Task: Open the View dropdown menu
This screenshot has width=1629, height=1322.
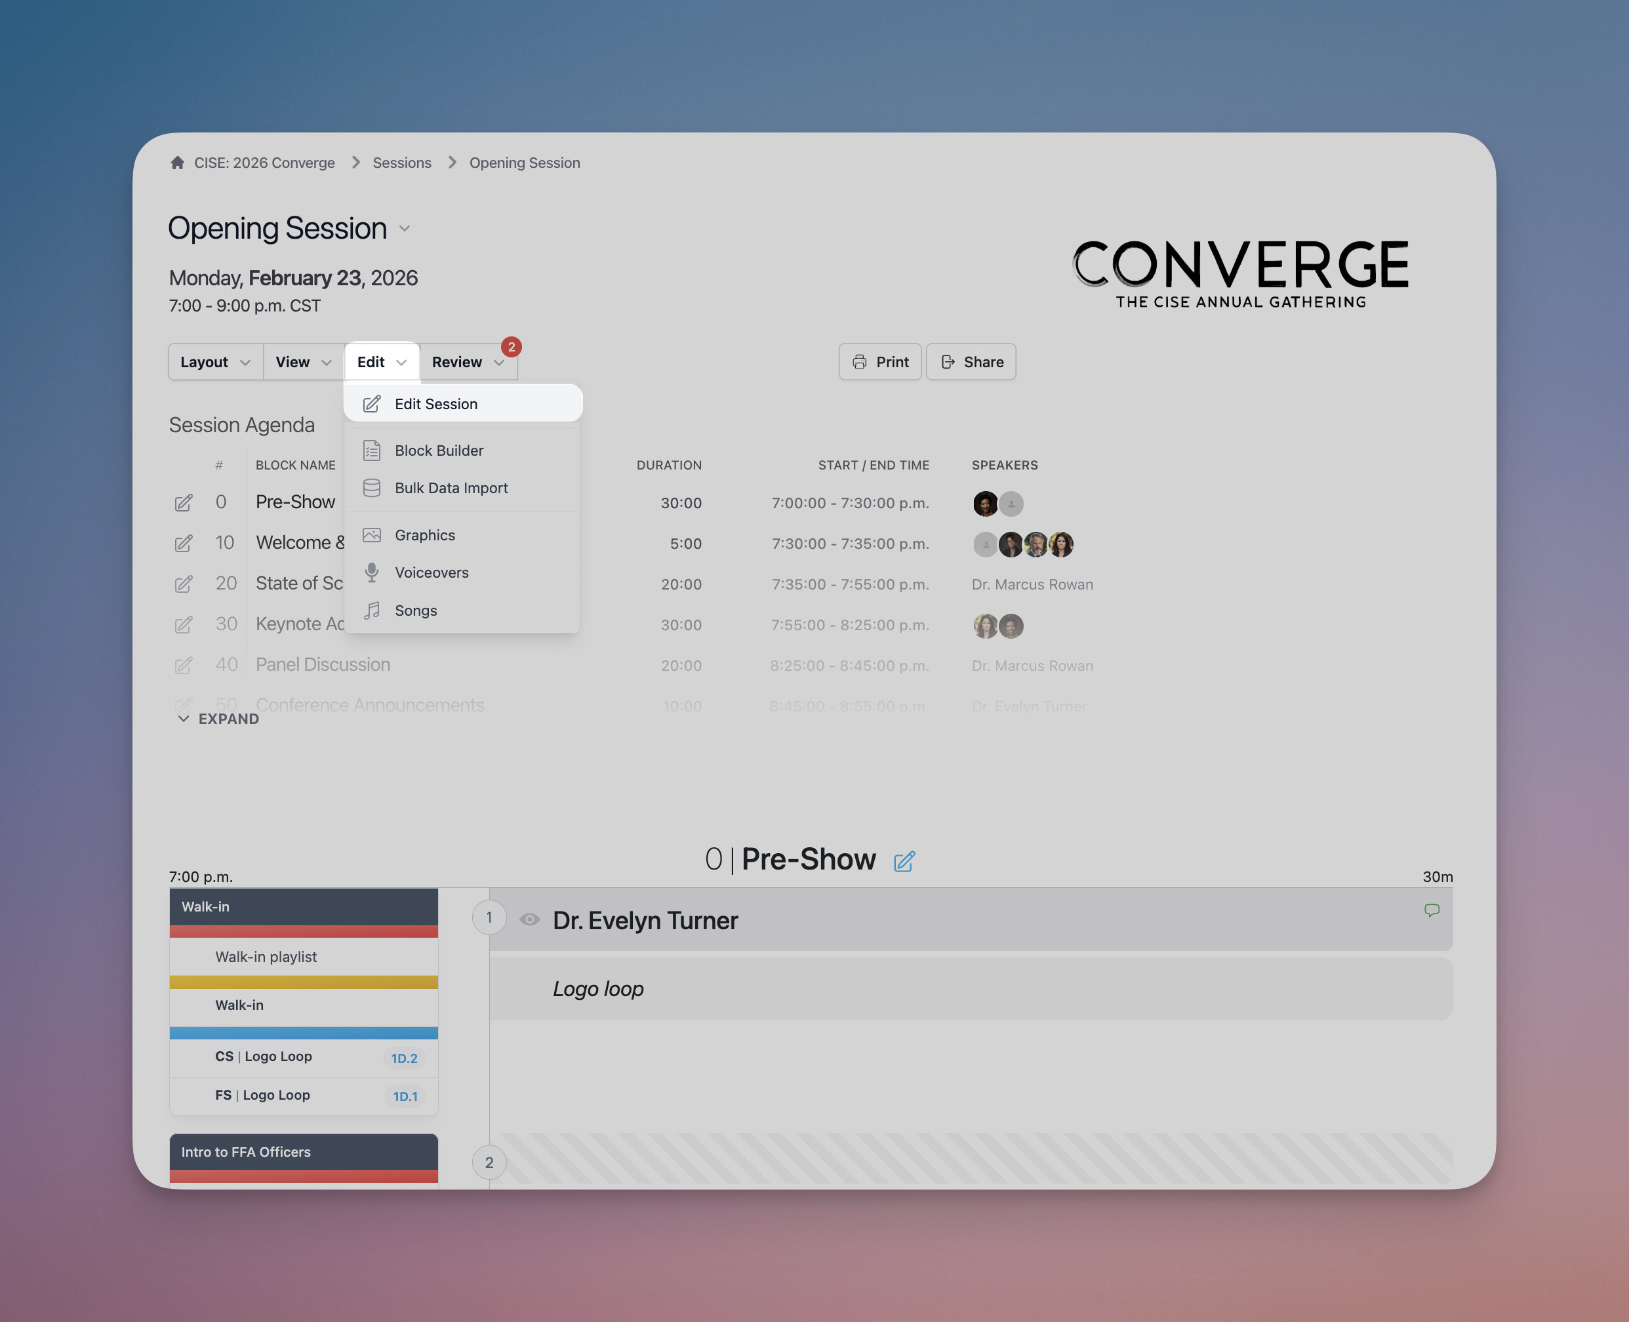Action: point(303,362)
